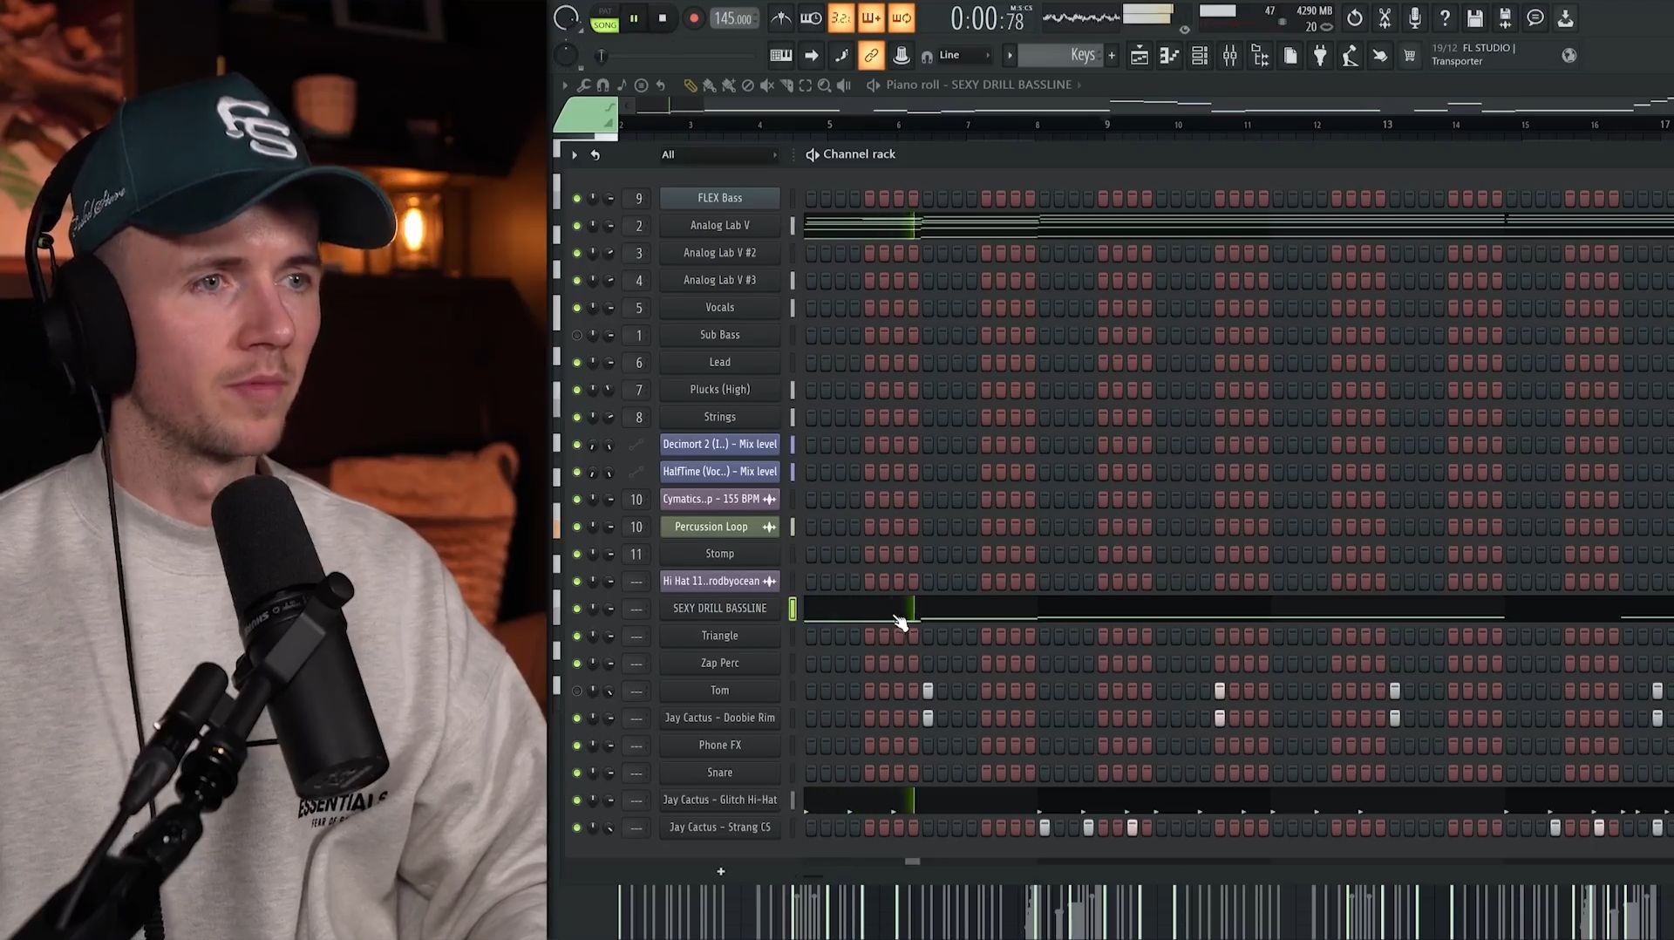Open piano roll menu arrow
The width and height of the screenshot is (1674, 940).
click(x=565, y=85)
